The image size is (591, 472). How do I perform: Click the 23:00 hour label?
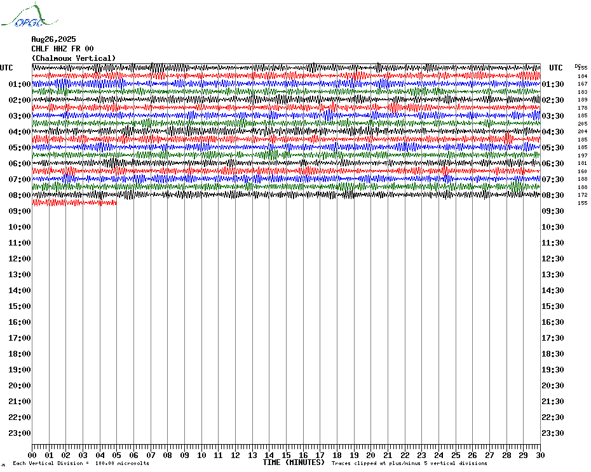[20, 433]
